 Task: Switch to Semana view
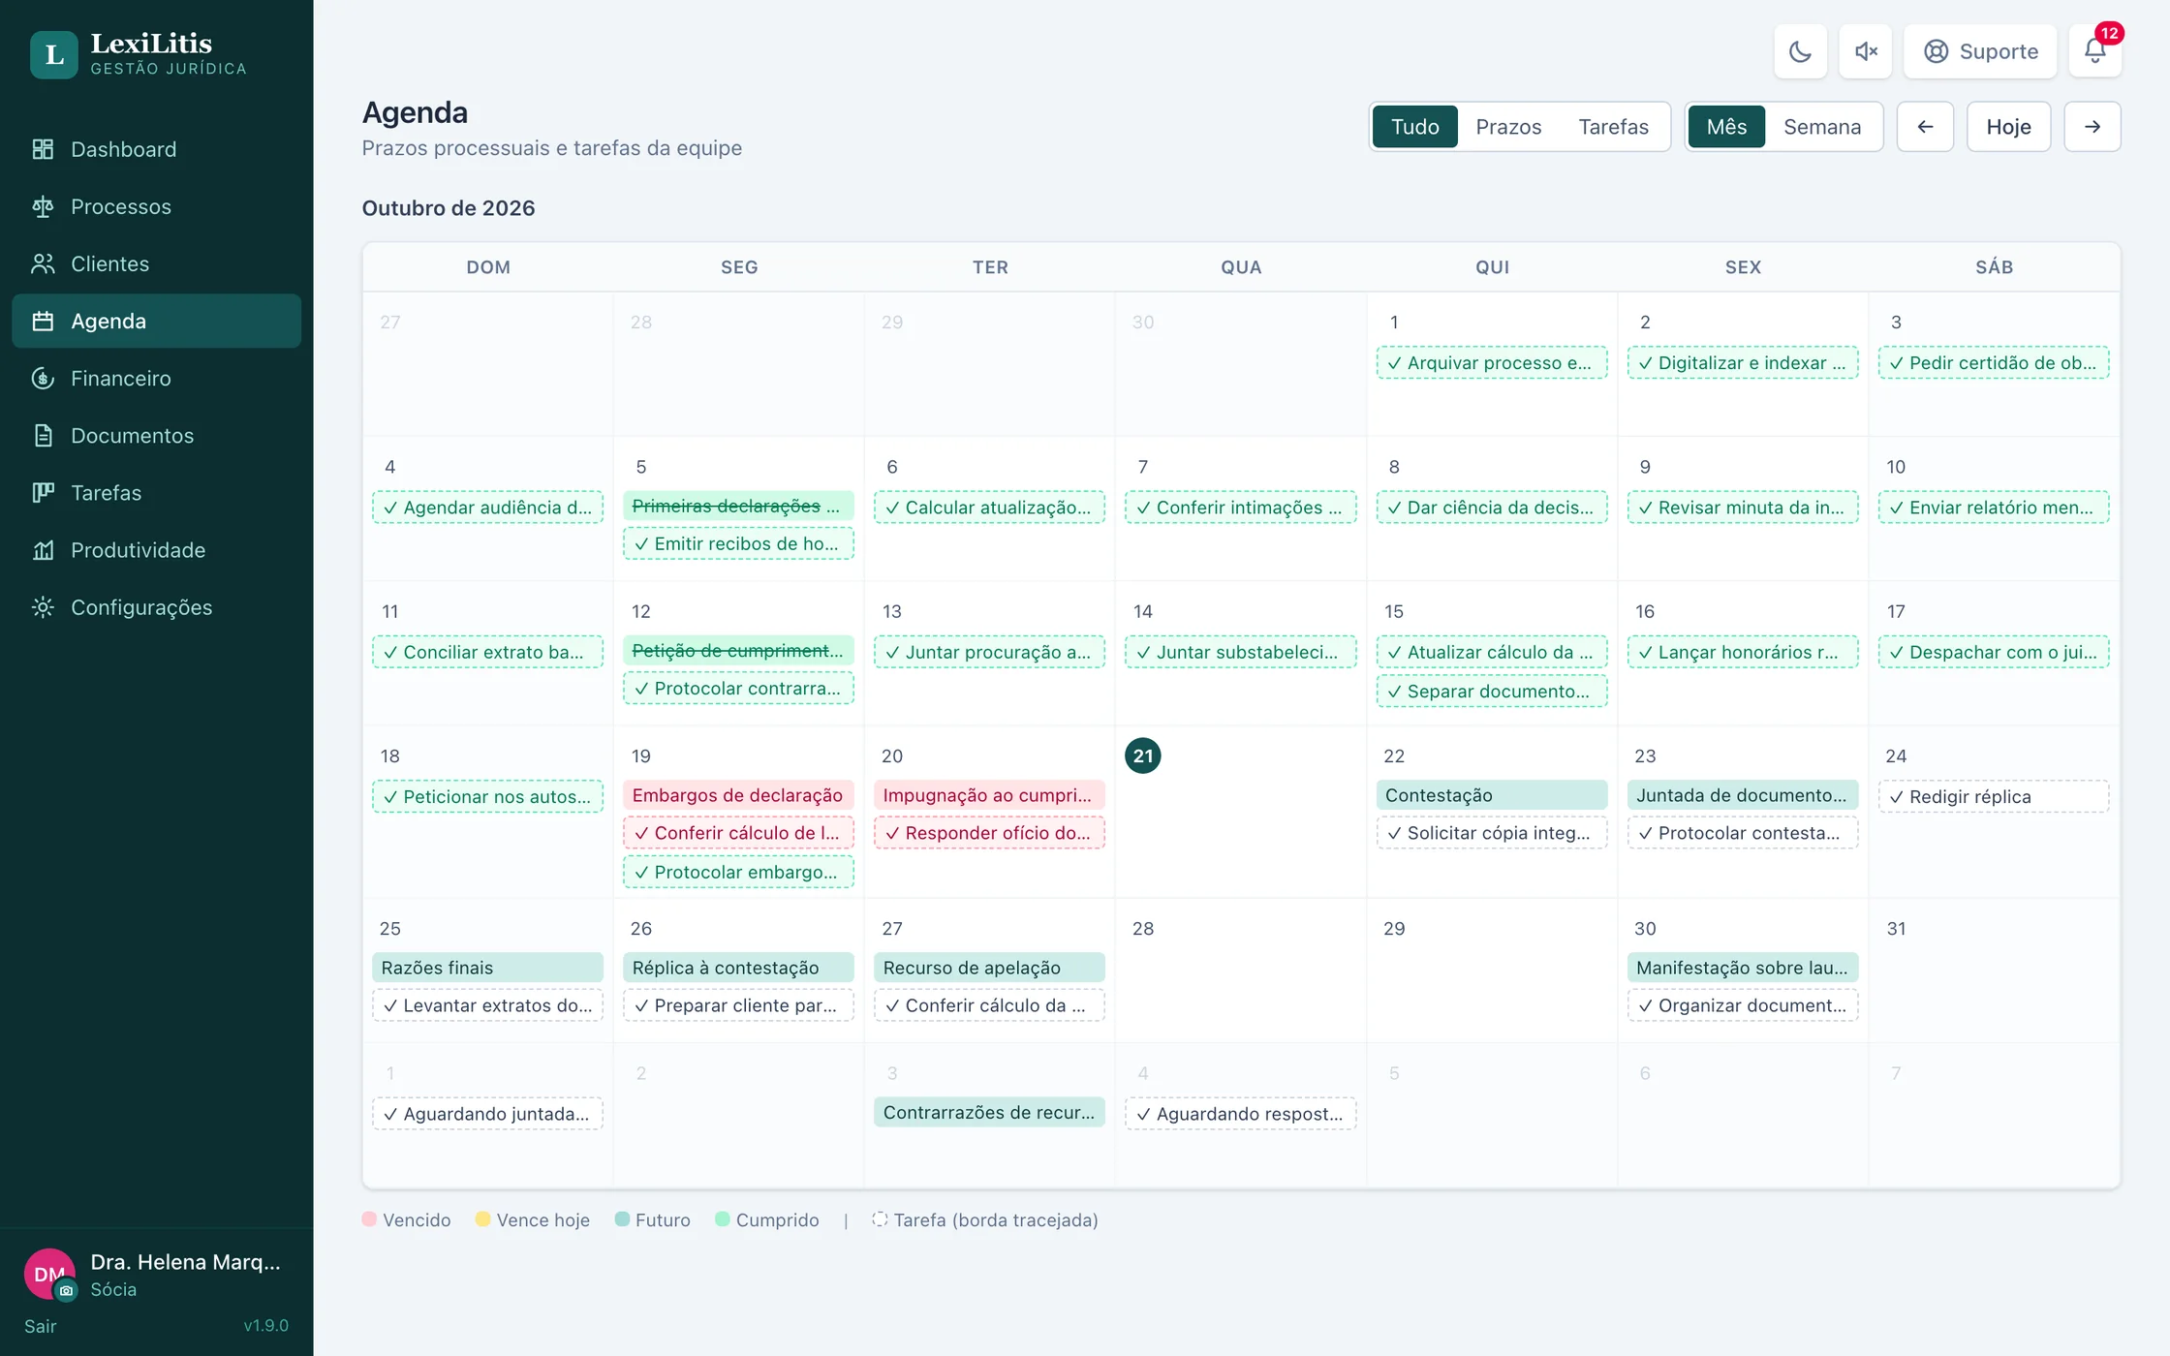(x=1821, y=127)
